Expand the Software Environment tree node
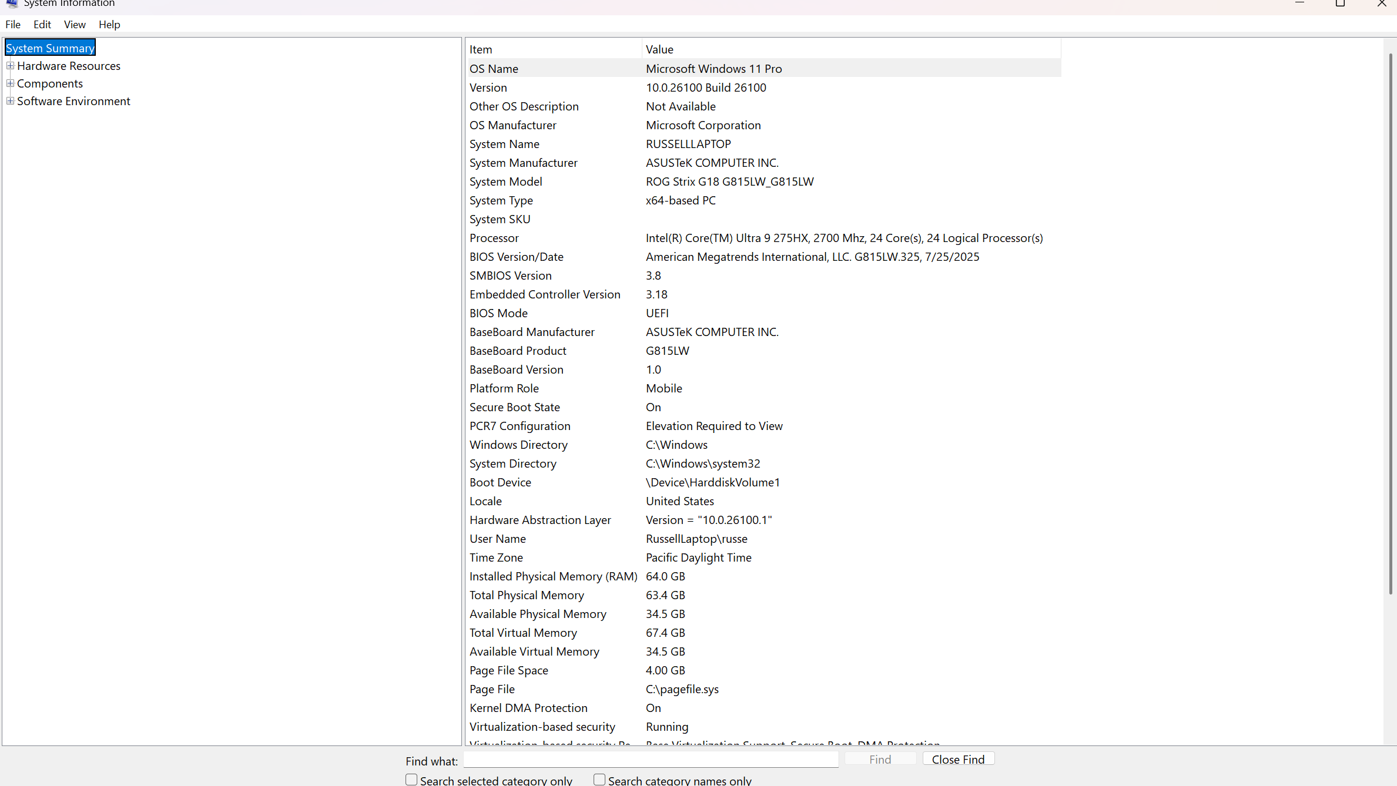The image size is (1397, 786). pos(10,101)
